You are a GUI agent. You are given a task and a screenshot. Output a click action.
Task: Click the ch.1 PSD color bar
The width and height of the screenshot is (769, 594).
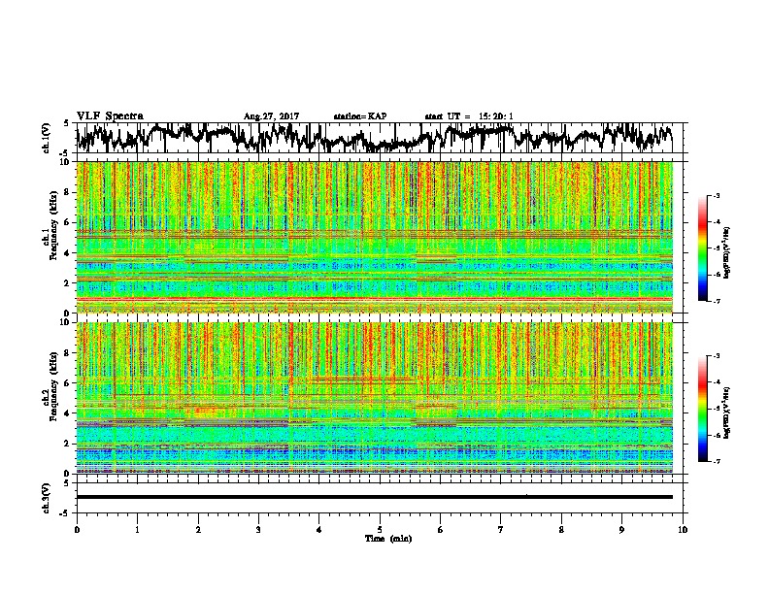pos(702,248)
